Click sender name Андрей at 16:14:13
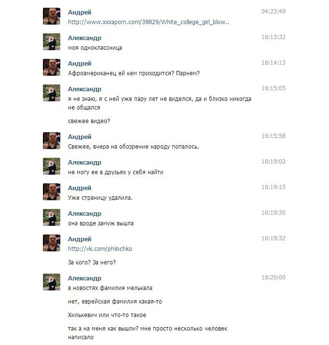Screen dimensions: 329x345 [80, 63]
